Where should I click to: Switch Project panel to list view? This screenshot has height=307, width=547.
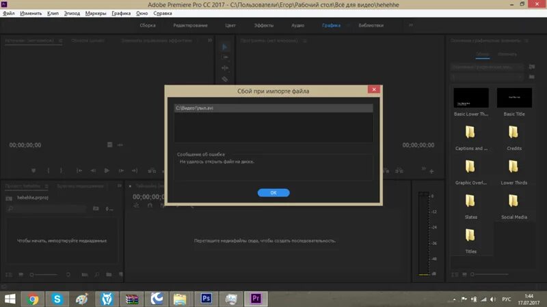pyautogui.click(x=9, y=275)
